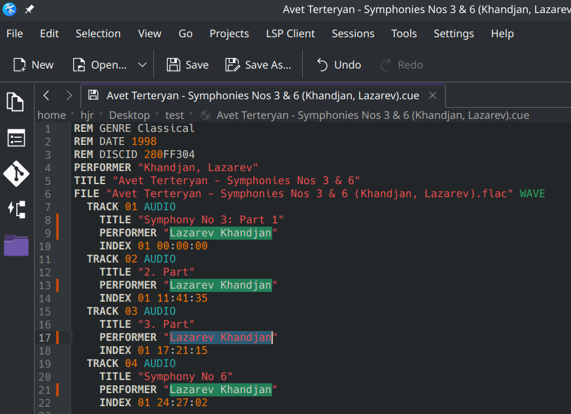Toggle the Documents panel closed
Viewport: 571px width, 414px height.
[x=16, y=102]
